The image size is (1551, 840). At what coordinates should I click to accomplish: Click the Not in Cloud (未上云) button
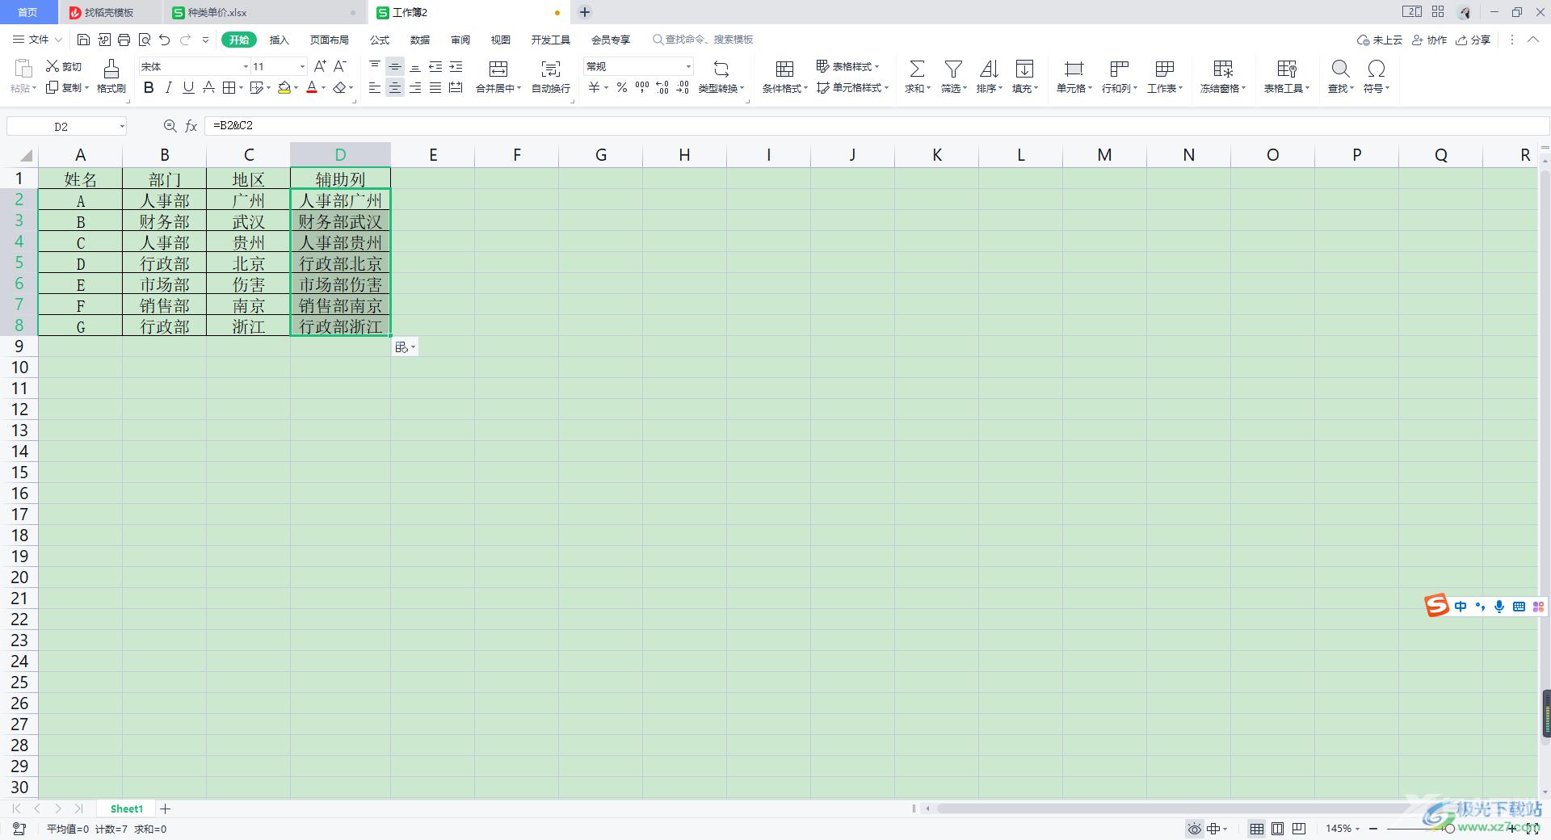[1381, 40]
